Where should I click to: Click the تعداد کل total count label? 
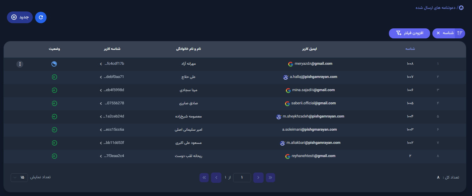click(451, 177)
